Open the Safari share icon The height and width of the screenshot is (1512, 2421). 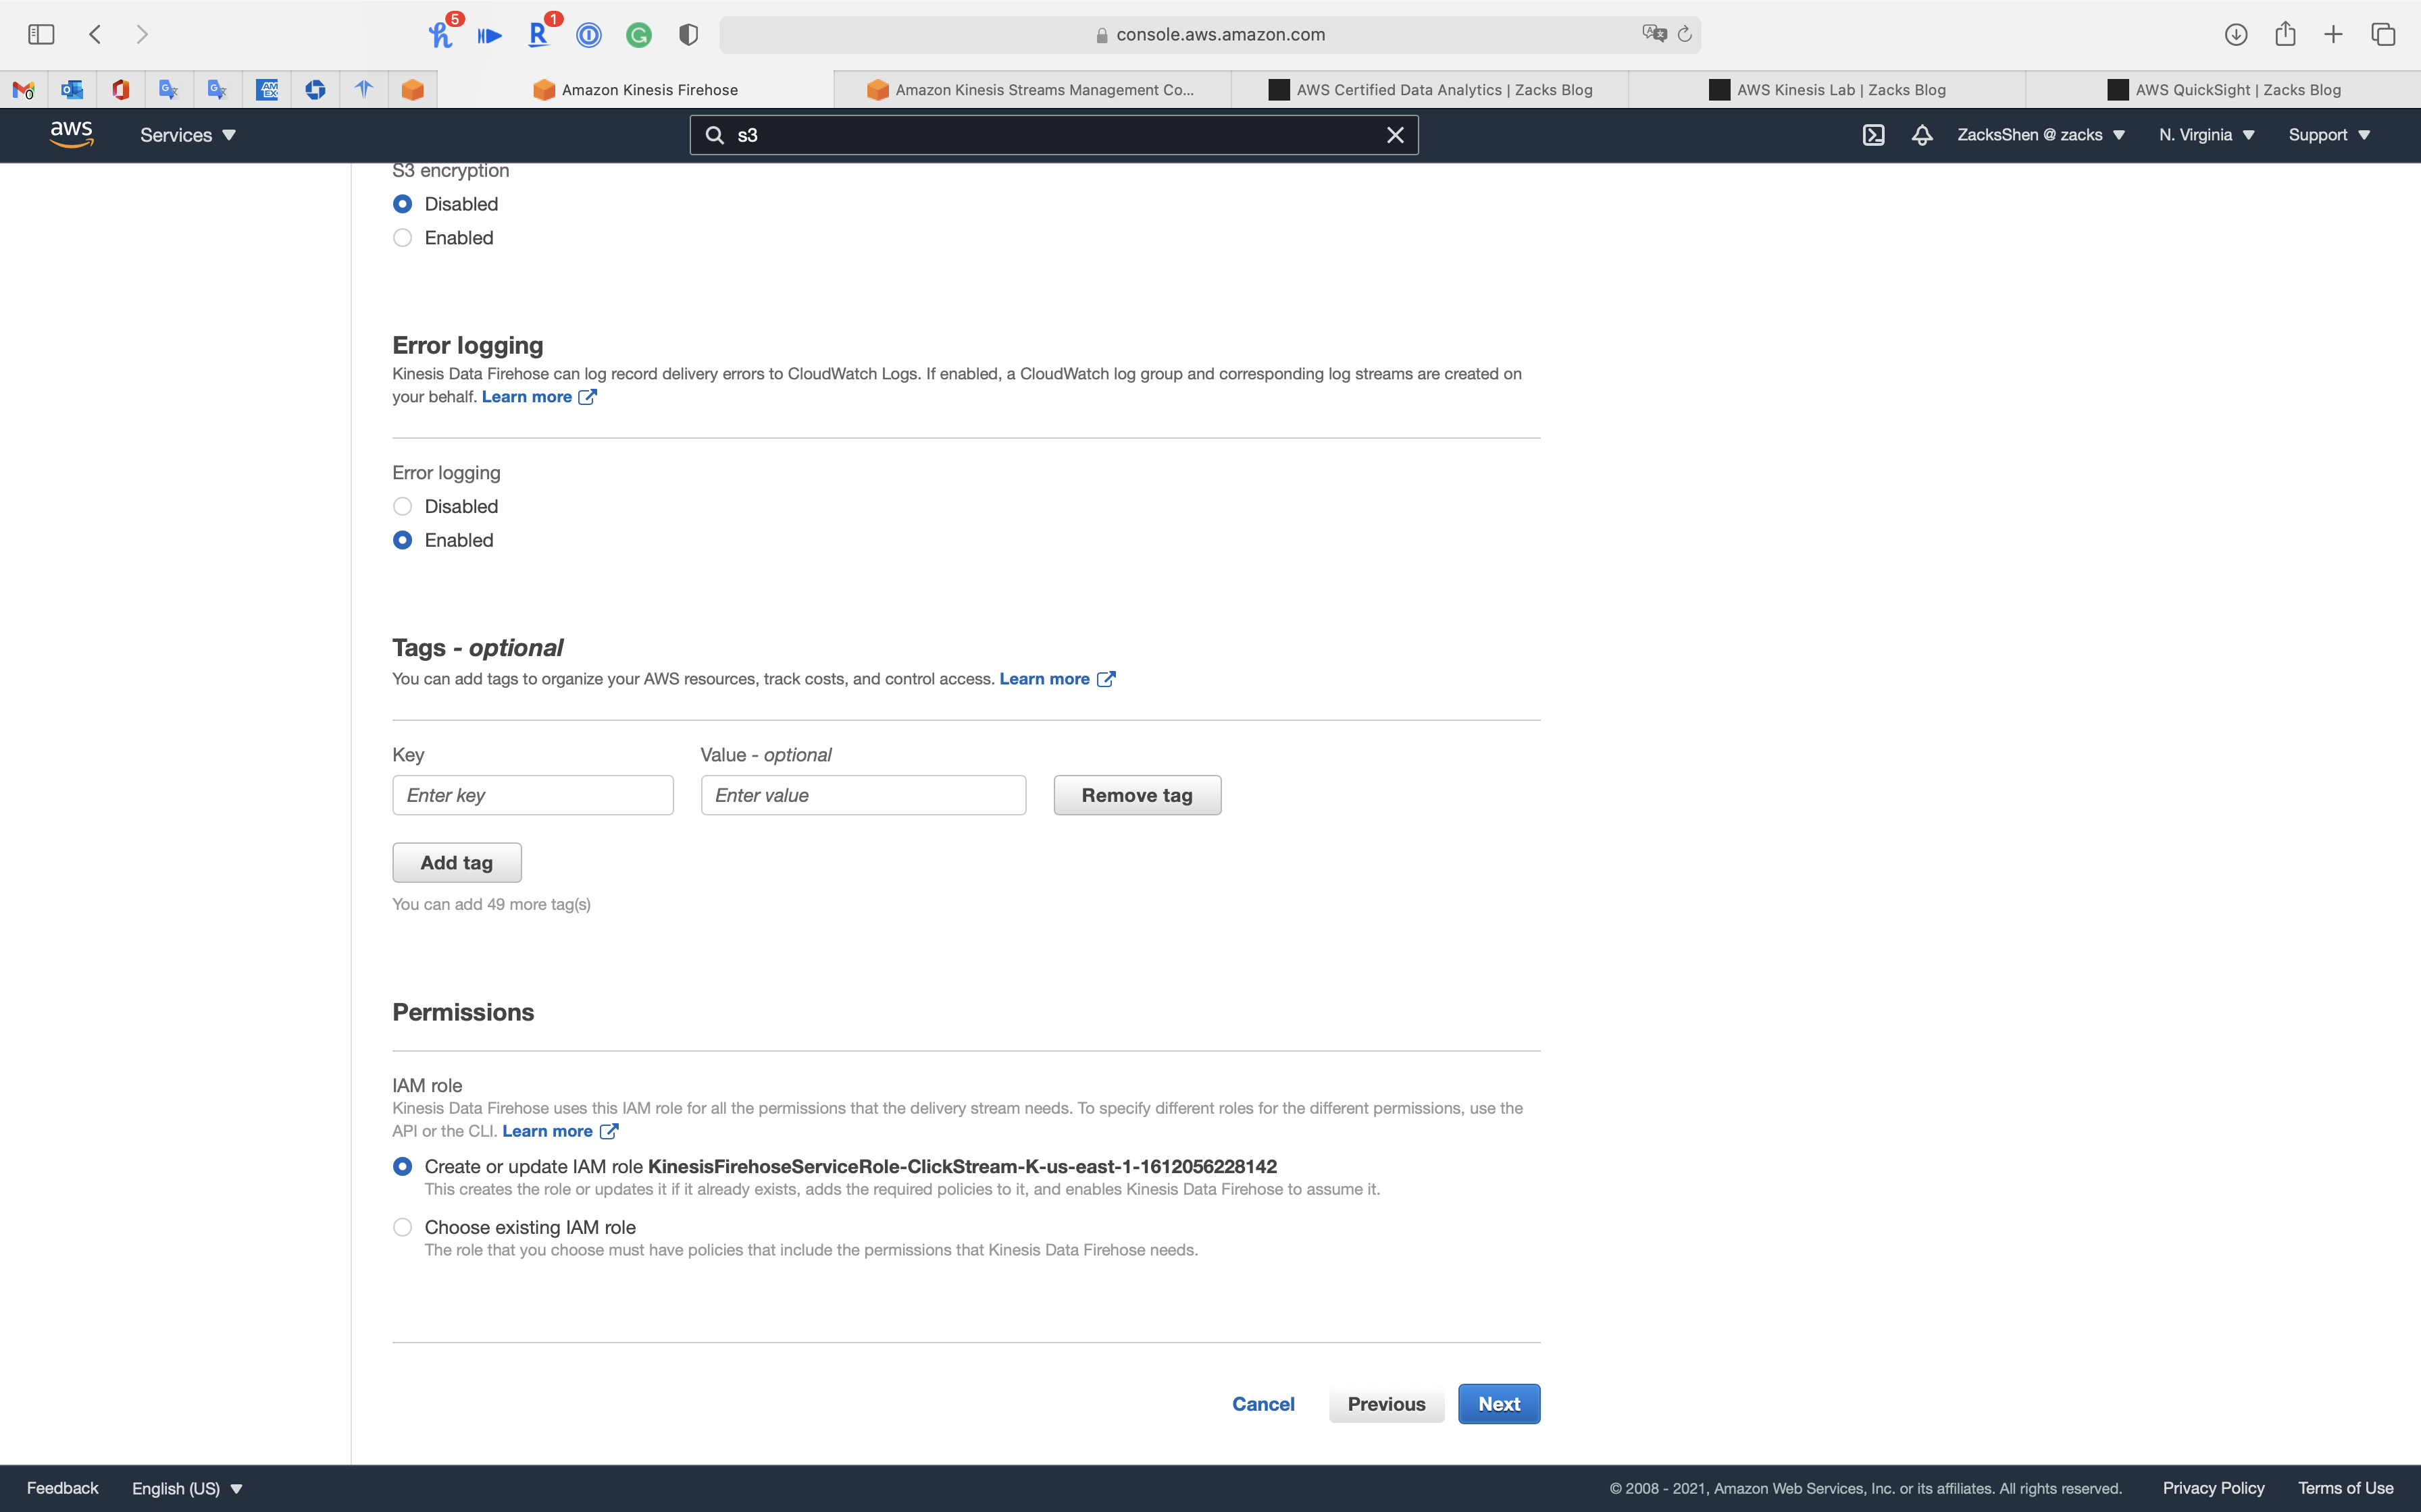click(2285, 35)
